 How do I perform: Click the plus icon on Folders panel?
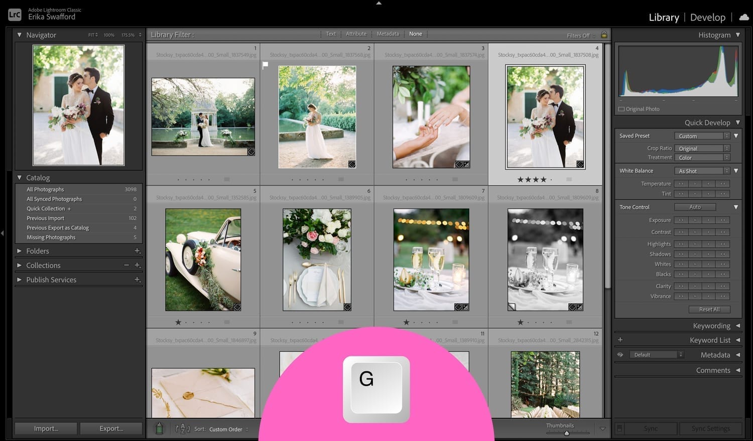point(137,251)
